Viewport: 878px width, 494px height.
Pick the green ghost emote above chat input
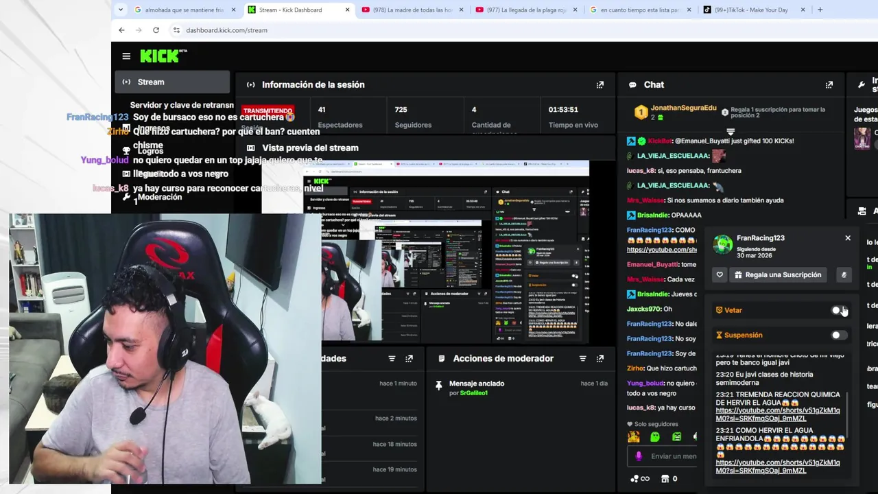[x=655, y=437]
